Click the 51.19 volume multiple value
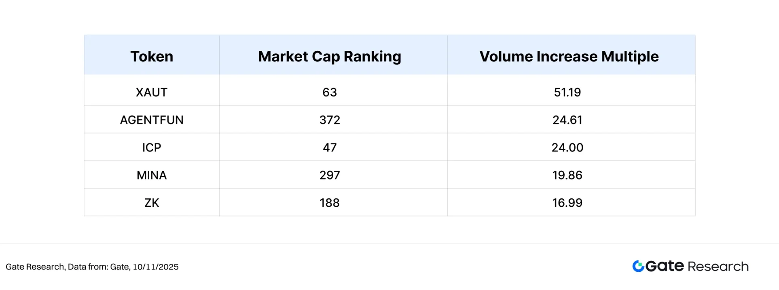This screenshot has width=779, height=290. [x=567, y=92]
